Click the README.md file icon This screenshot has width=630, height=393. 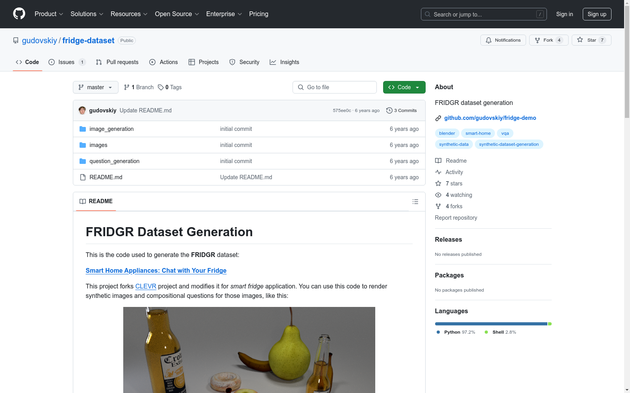(83, 177)
